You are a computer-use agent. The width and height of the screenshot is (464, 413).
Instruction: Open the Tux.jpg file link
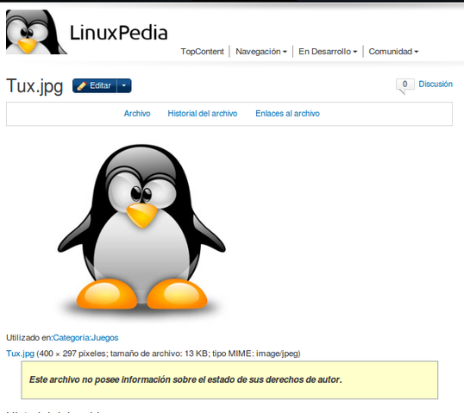tap(21, 354)
